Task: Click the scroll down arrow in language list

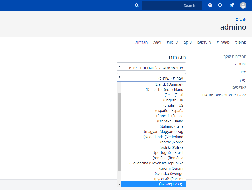Action: tap(119, 184)
